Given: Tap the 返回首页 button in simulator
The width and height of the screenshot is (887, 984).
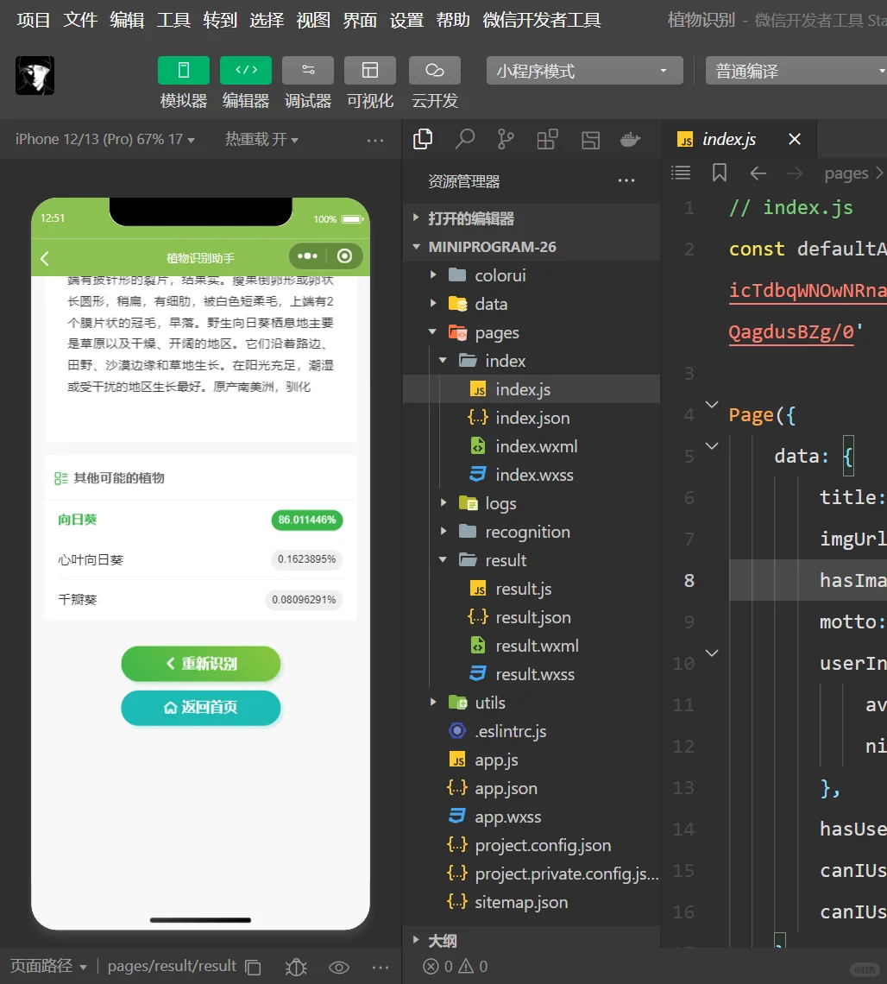Looking at the screenshot, I should [x=201, y=708].
